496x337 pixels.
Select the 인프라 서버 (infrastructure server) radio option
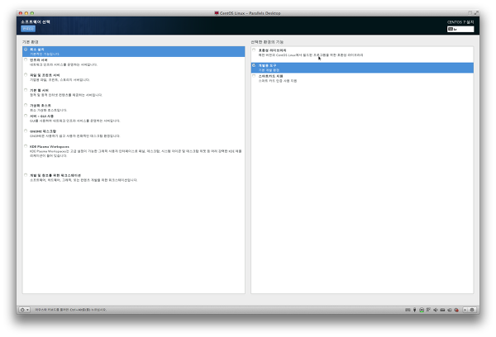click(x=26, y=59)
